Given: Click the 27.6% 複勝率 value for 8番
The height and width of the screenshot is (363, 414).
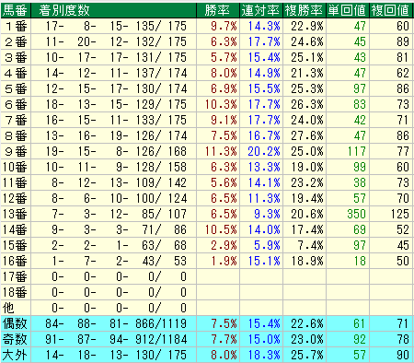Looking at the screenshot, I should [307, 136].
